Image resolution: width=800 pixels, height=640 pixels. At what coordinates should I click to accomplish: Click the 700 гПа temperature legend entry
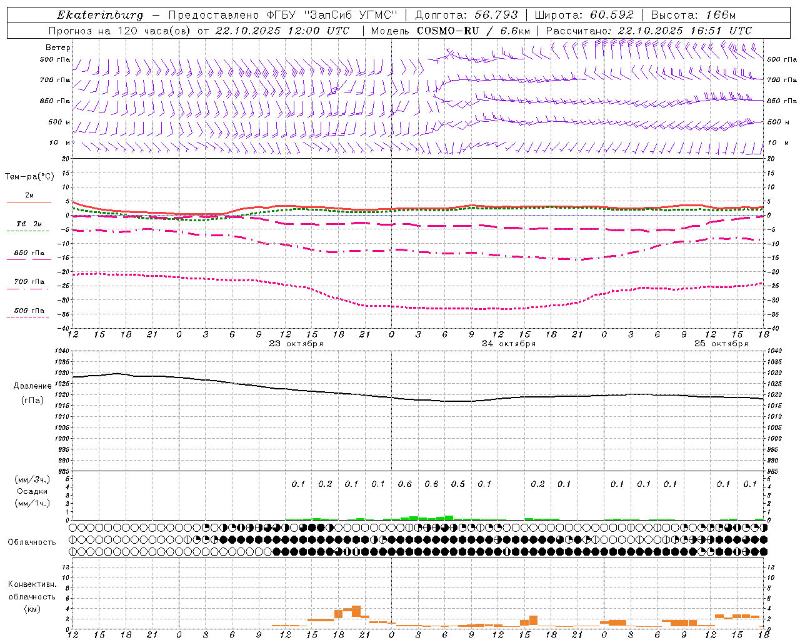tap(29, 282)
